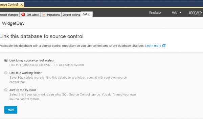Image resolution: width=203 pixels, height=135 pixels.
Task: Click the Source Control document tab title
Action: tap(9, 5)
